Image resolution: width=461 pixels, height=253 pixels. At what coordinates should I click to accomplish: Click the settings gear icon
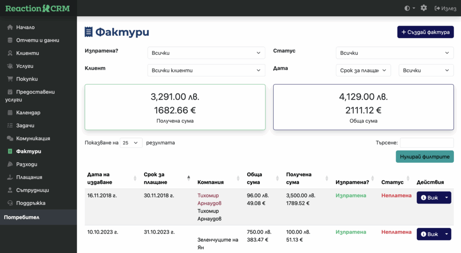pos(424,8)
